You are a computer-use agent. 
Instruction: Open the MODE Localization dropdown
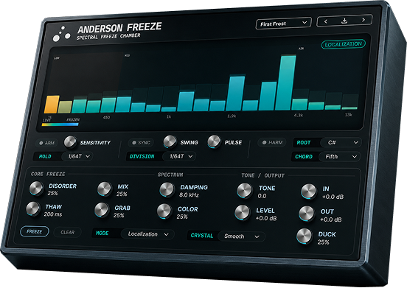pyautogui.click(x=147, y=234)
